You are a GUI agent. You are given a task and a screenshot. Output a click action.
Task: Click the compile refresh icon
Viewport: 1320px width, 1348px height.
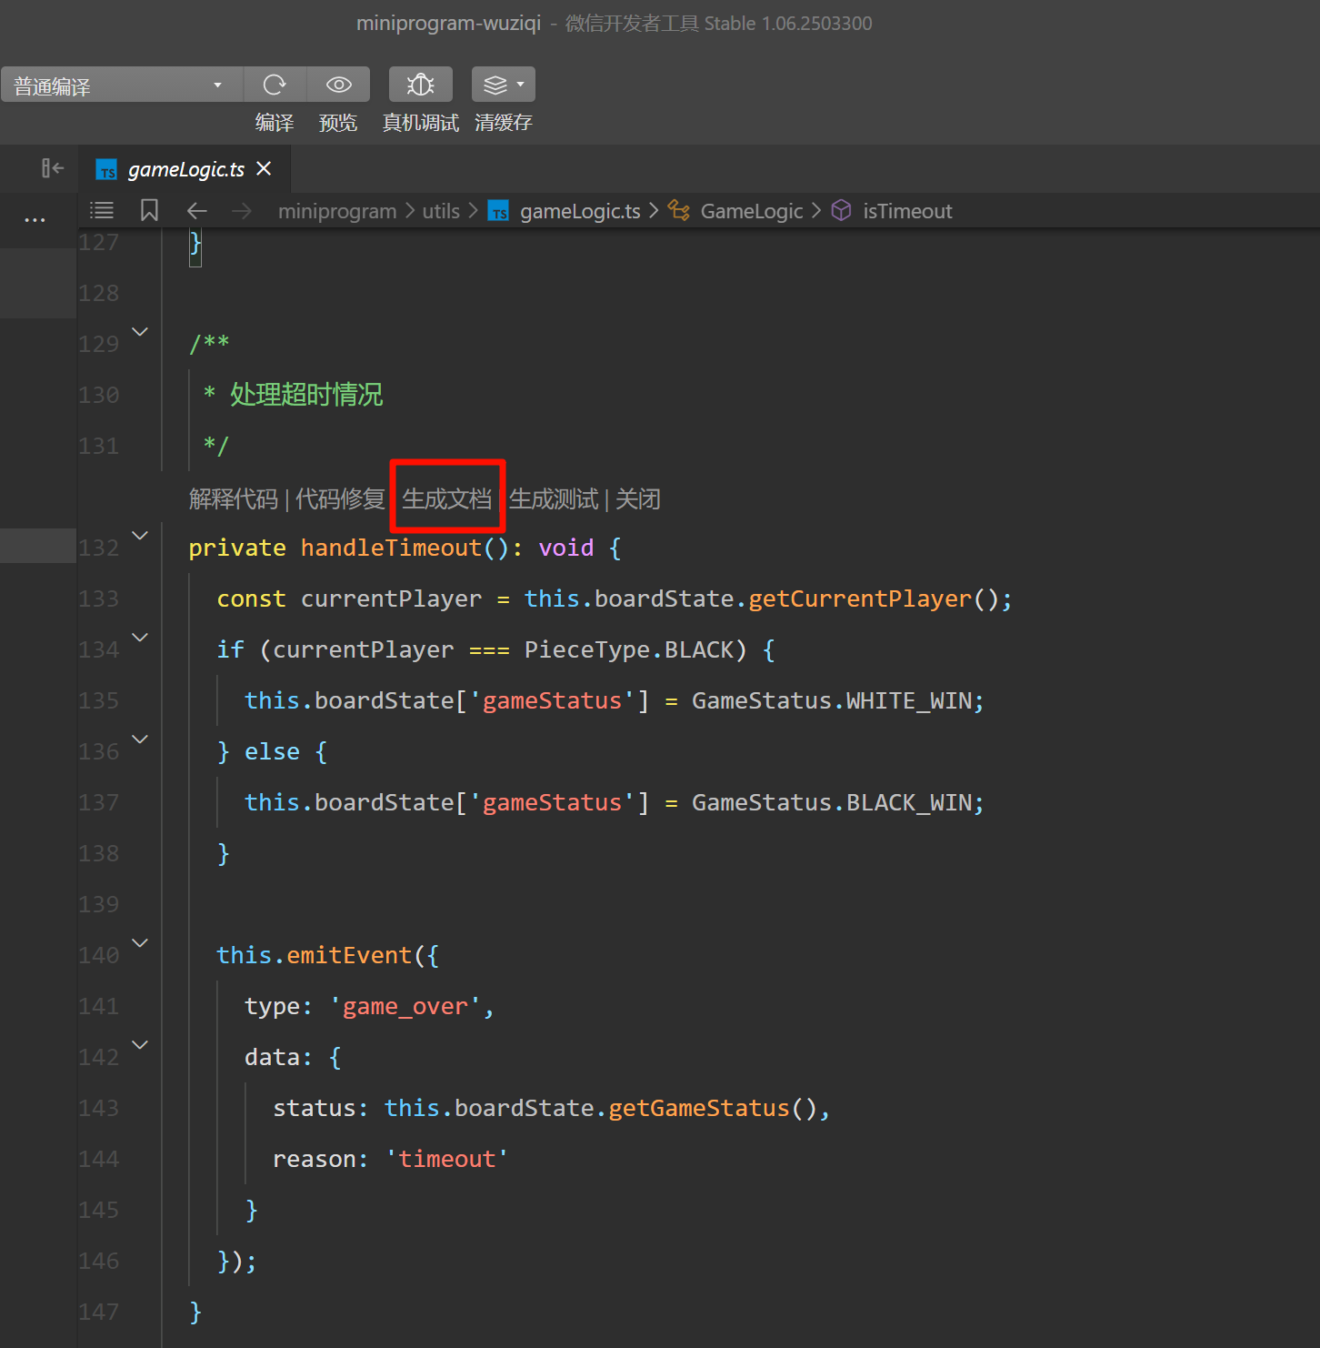coord(275,85)
